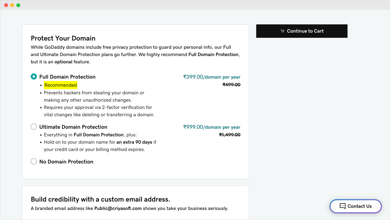
Task: Select the Ultimate Domain Protection radio button
Action: coord(34,127)
